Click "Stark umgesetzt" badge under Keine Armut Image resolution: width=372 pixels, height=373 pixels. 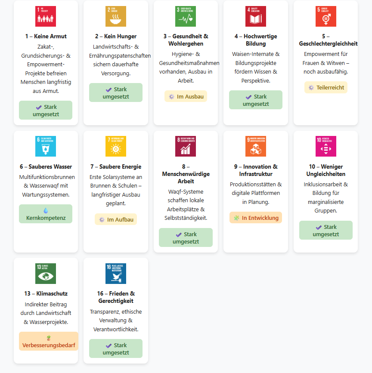[x=46, y=111]
